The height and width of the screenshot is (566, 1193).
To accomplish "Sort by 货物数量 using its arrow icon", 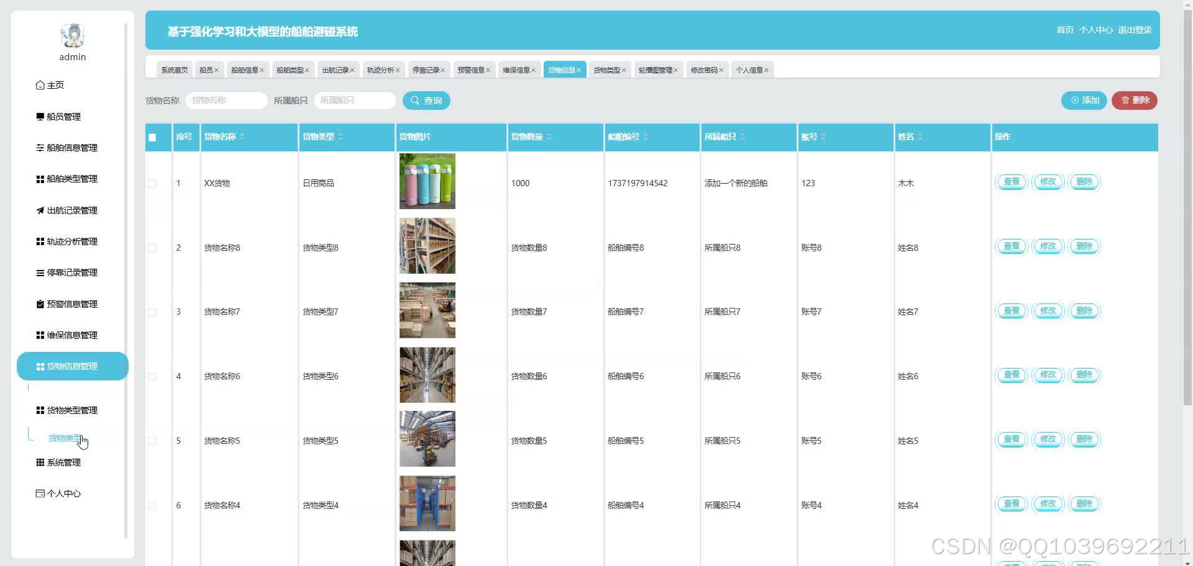I will pos(549,137).
